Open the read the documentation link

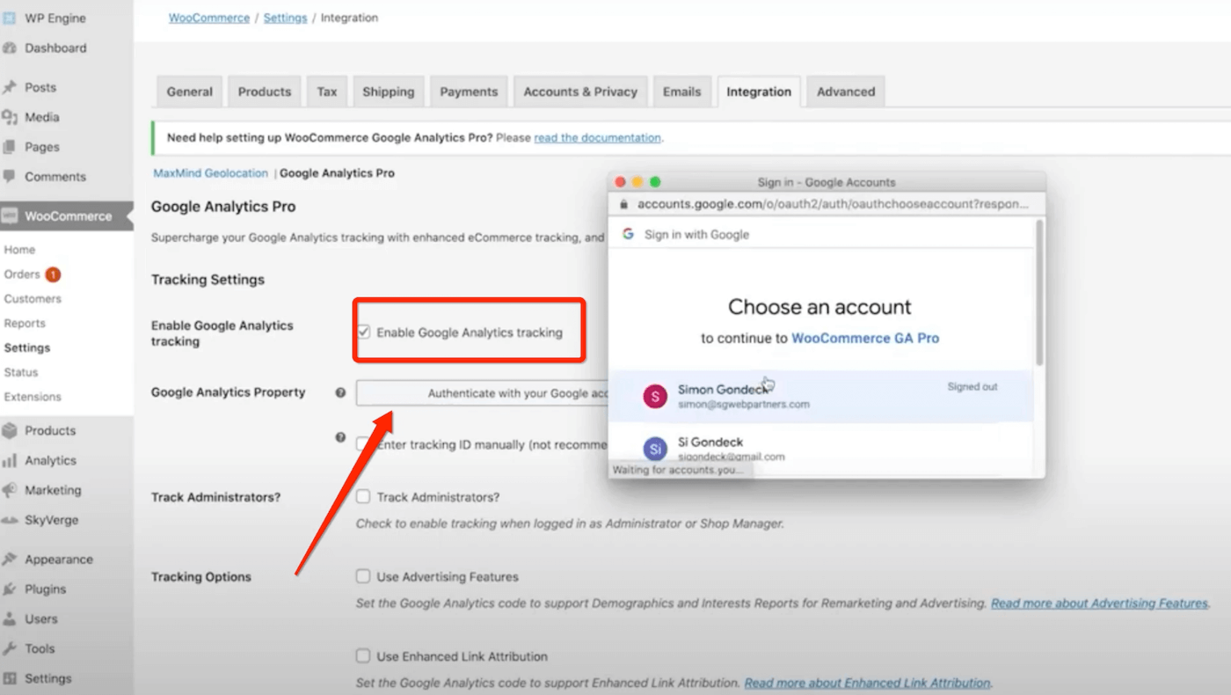[x=597, y=138]
